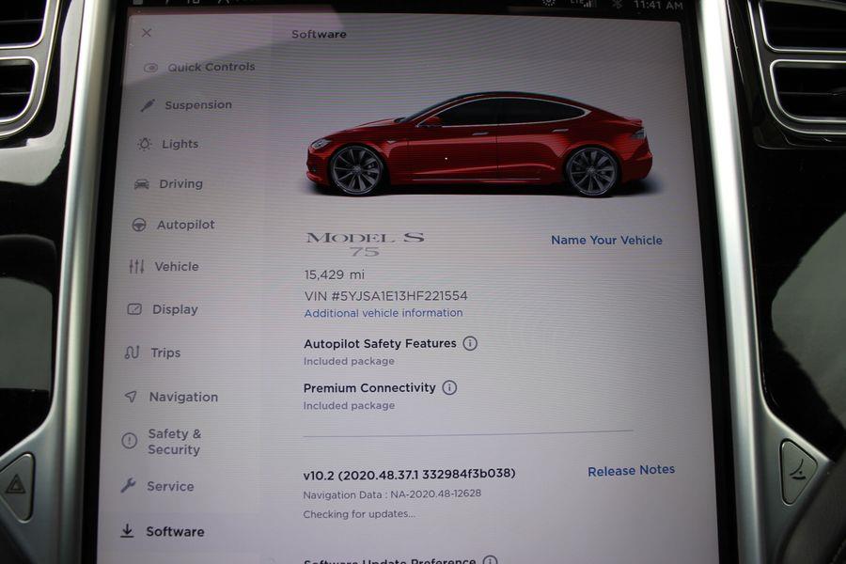Open Additional vehicle information link
The image size is (846, 564).
pos(384,313)
